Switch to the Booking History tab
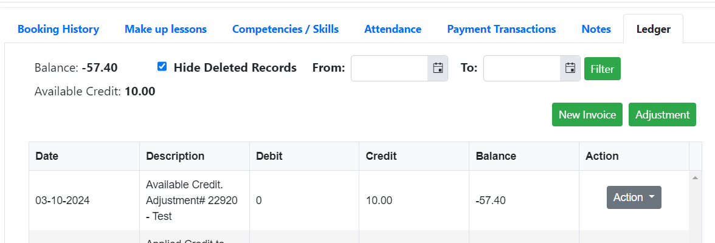Viewport: 715px width, 243px height. click(58, 29)
